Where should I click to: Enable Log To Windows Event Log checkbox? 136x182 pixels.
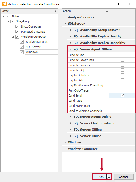tap(122, 85)
